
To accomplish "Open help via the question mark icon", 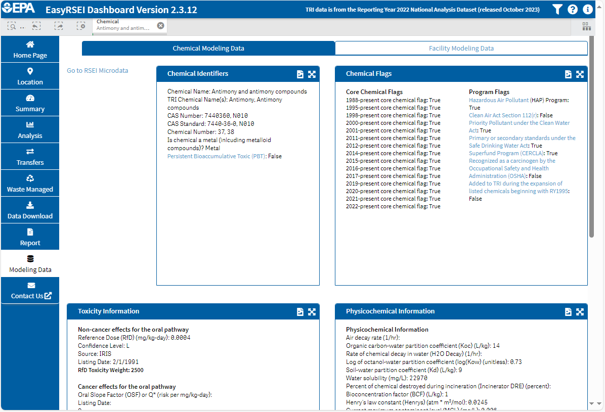I will pos(572,9).
